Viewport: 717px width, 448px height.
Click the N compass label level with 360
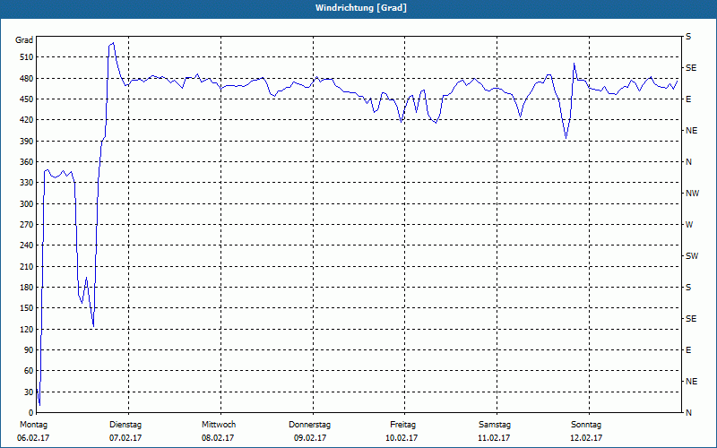(688, 162)
